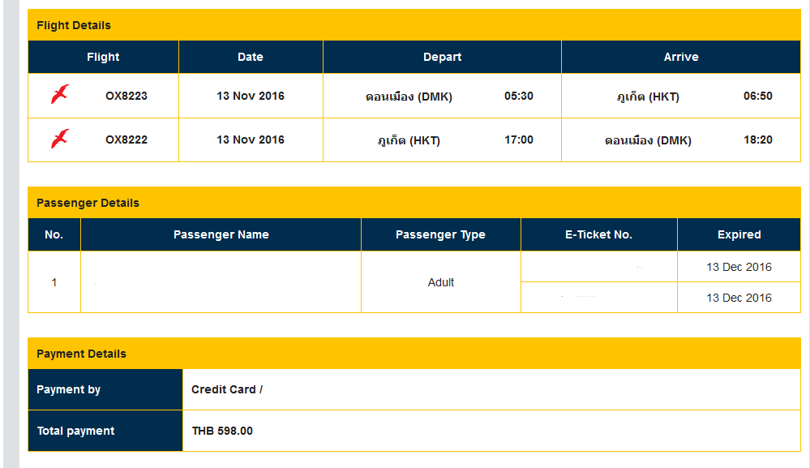Select the Passenger Details section header

pos(88,203)
